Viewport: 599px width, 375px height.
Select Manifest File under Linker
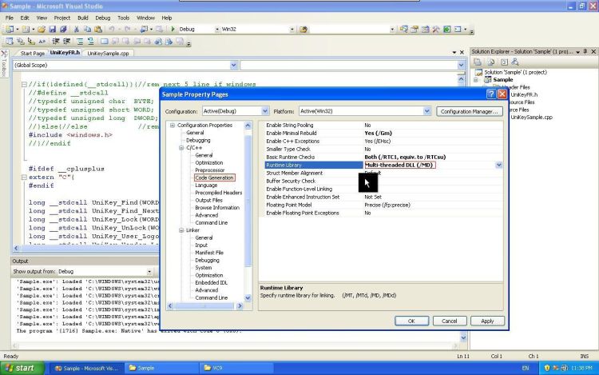pos(209,253)
